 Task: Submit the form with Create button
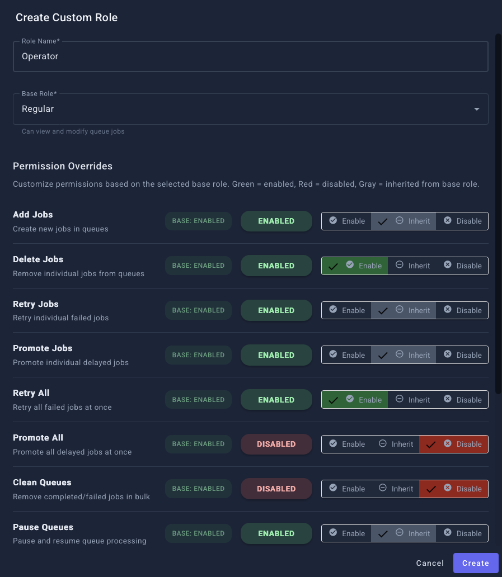tap(476, 563)
